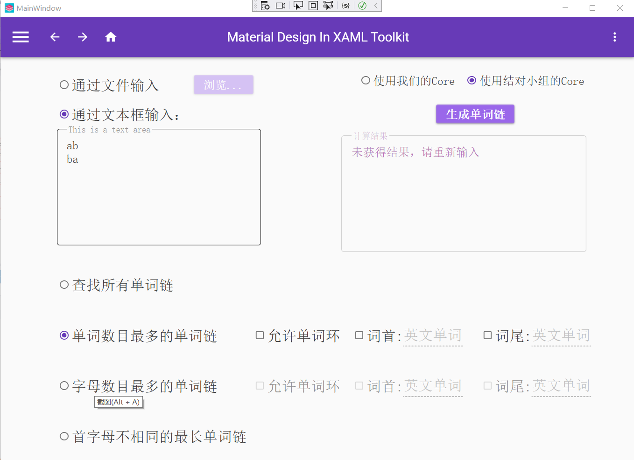634x460 pixels.
Task: Activate the Select Element debug tool
Action: click(x=298, y=6)
